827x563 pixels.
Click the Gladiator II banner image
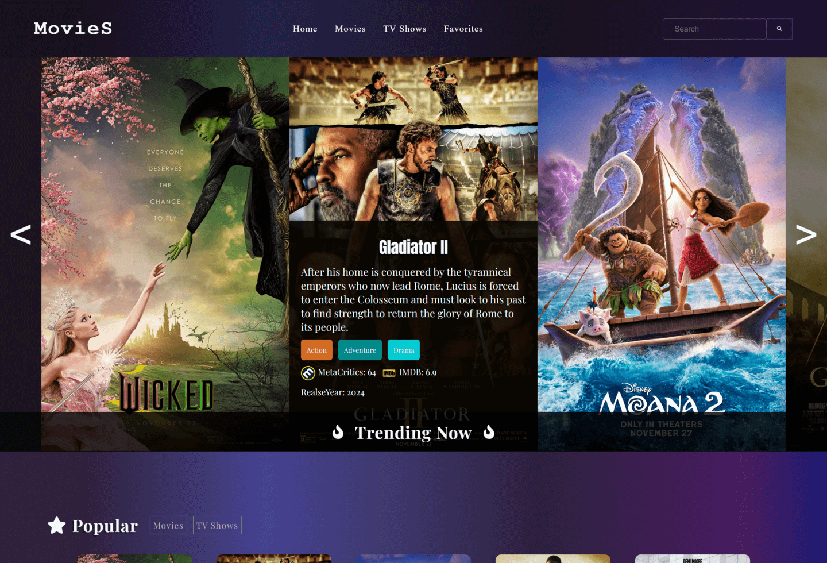[x=413, y=139]
